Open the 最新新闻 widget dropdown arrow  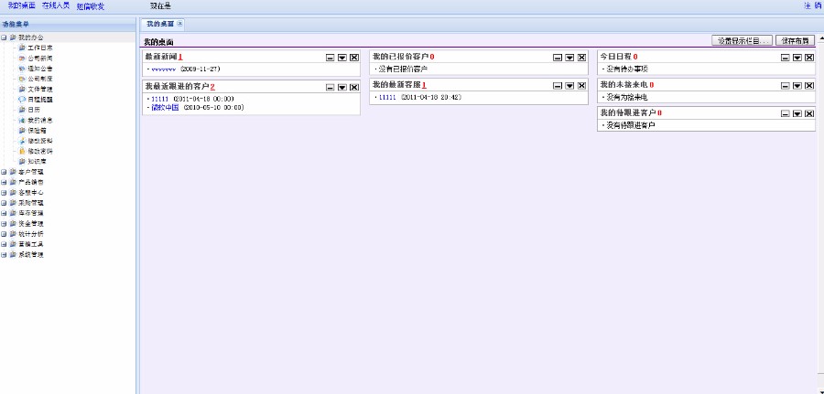tap(342, 58)
